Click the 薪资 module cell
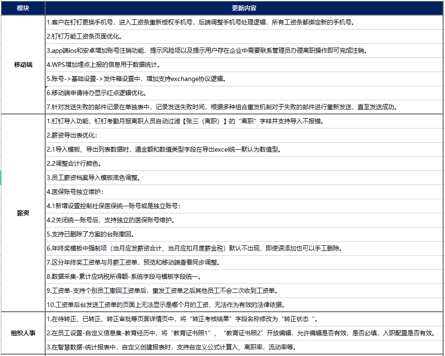 tap(23, 213)
